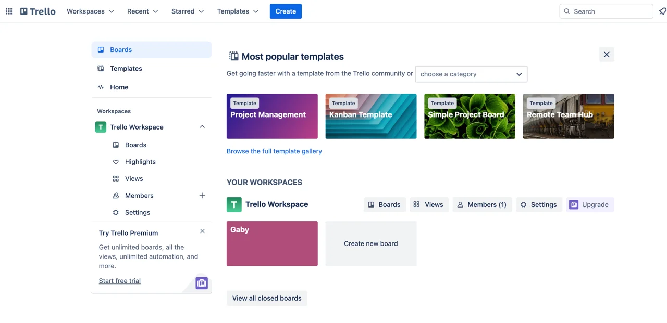
Task: Open the Templates dropdown in top bar
Action: pos(238,11)
